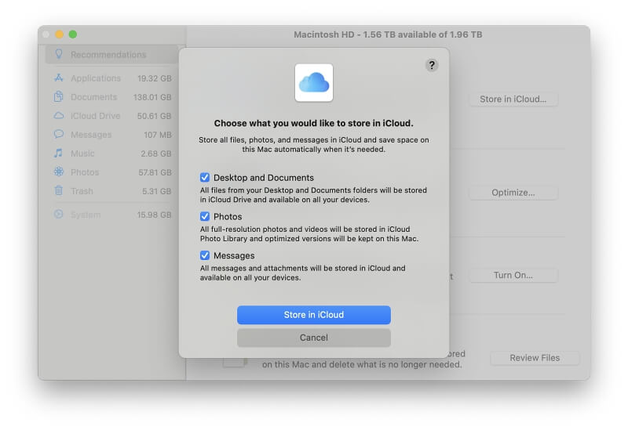Screen dimensions: 628x430
Task: Click the iCloud Drive cloud icon in sidebar
Action: 59,115
